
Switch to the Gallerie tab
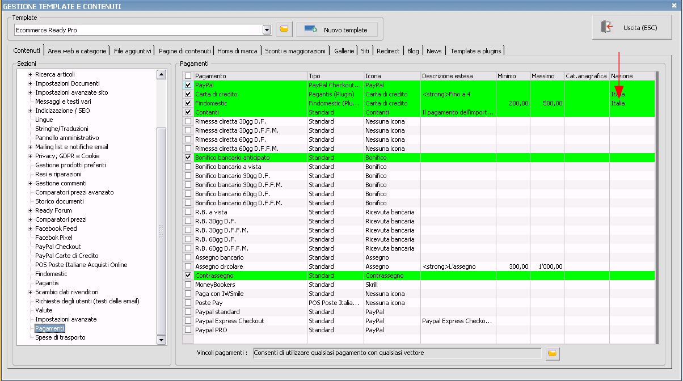344,51
